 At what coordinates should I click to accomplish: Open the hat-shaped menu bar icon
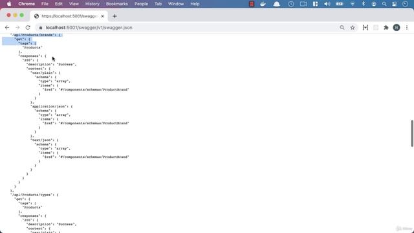click(x=276, y=4)
